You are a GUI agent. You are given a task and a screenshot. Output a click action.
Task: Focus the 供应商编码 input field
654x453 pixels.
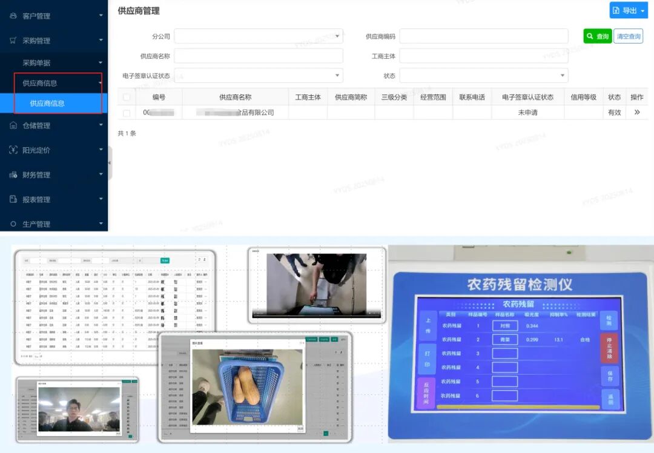point(484,36)
